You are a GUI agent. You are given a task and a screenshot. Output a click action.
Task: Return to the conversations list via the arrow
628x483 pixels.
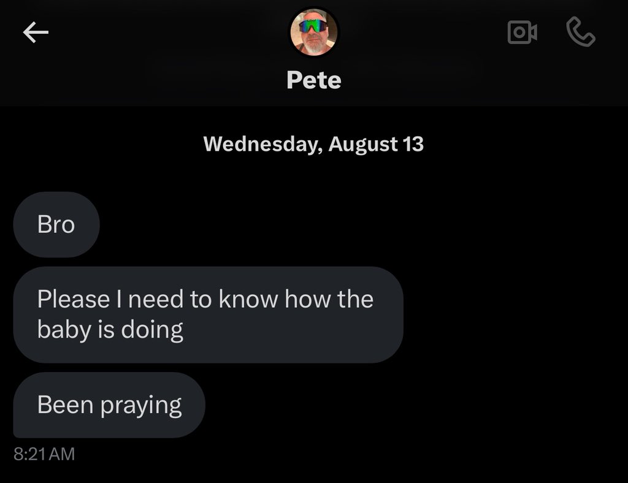[36, 34]
